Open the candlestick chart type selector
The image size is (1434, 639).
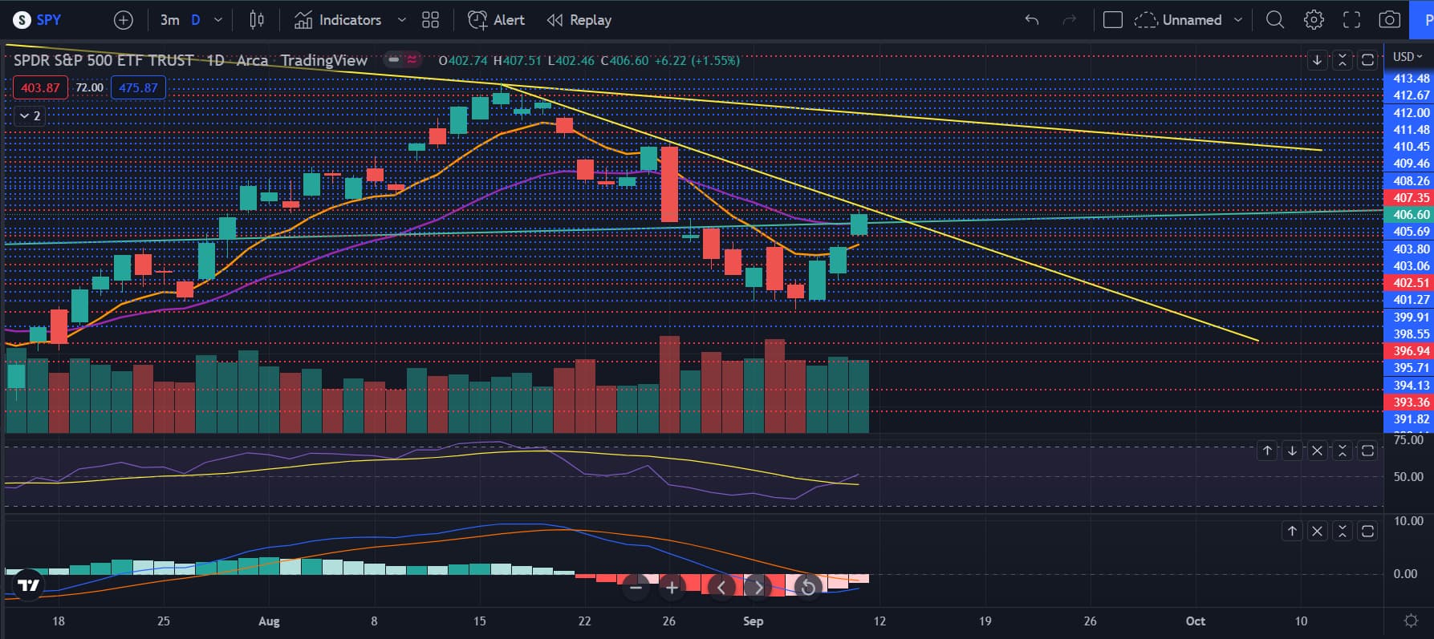tap(257, 20)
